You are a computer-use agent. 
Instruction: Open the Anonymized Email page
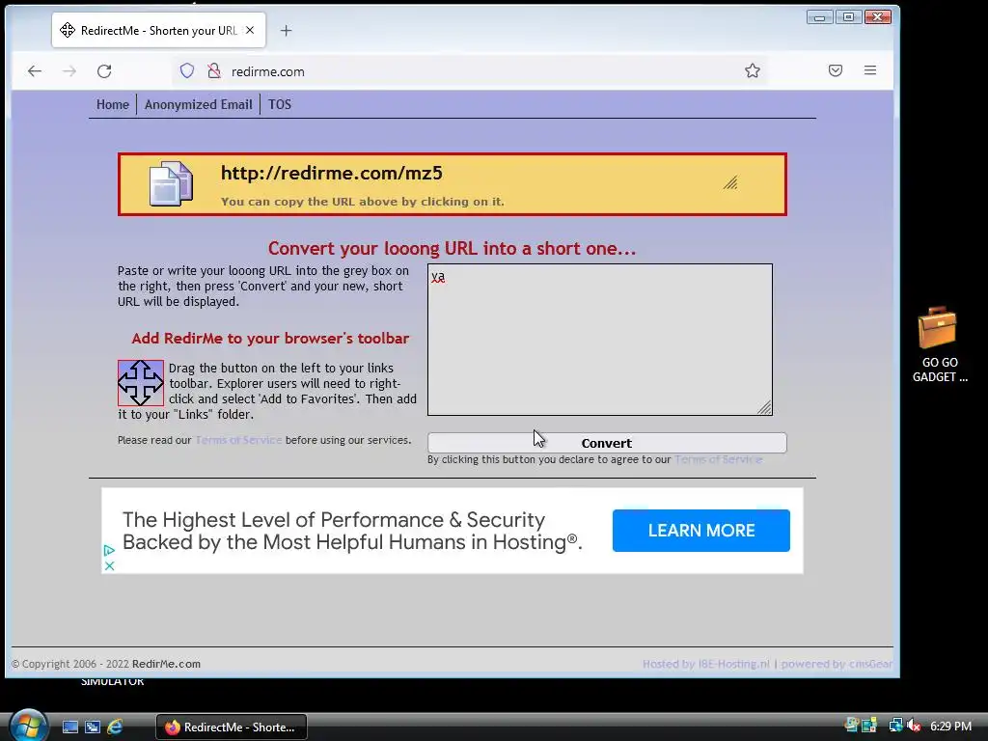tap(199, 104)
